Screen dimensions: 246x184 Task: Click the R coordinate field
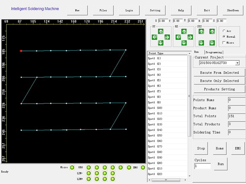tap(207, 21)
